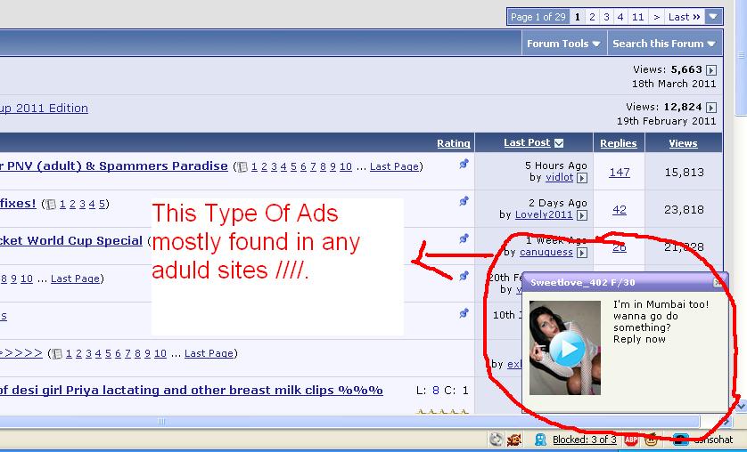Open the World Cup Special thread
Viewport: 747px width, 452px height.
click(71, 240)
